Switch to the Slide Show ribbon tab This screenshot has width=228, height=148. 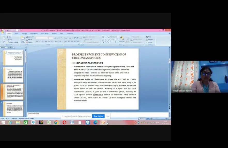[44, 34]
